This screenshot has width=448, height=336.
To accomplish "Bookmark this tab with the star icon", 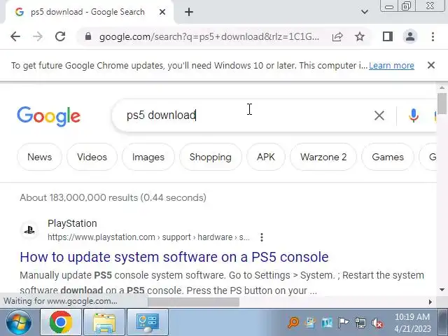I will (360, 36).
